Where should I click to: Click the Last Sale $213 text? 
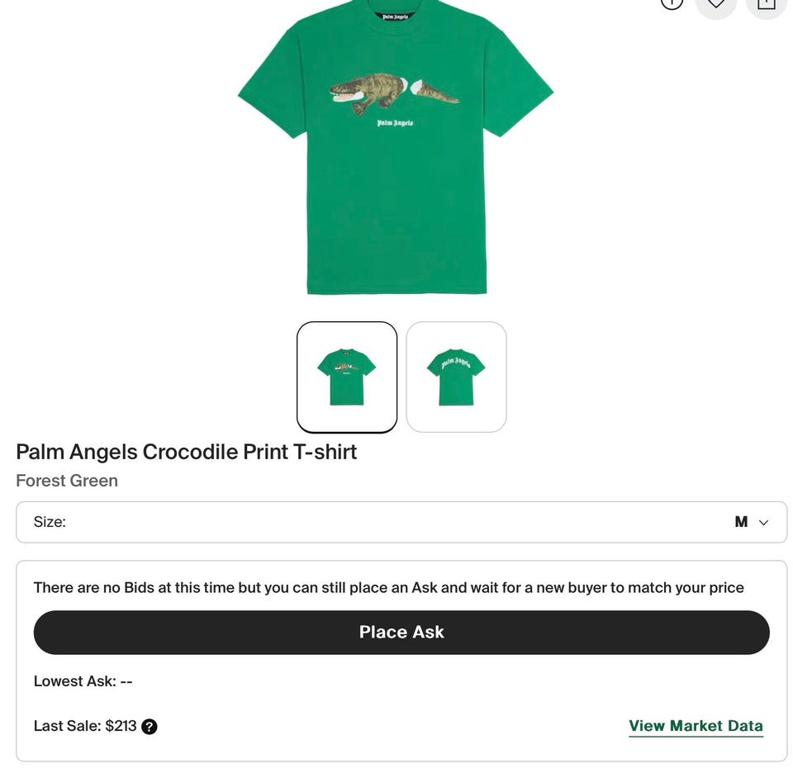[x=85, y=726]
